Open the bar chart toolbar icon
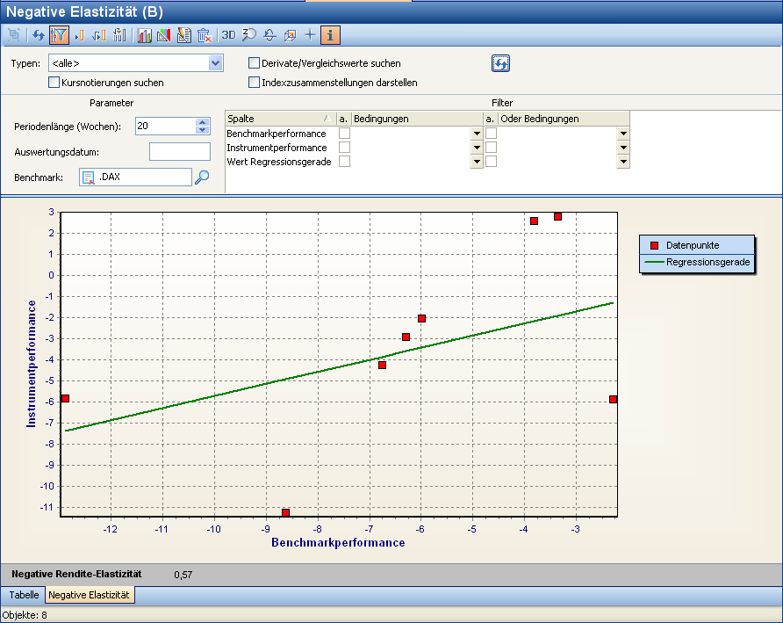 [144, 36]
